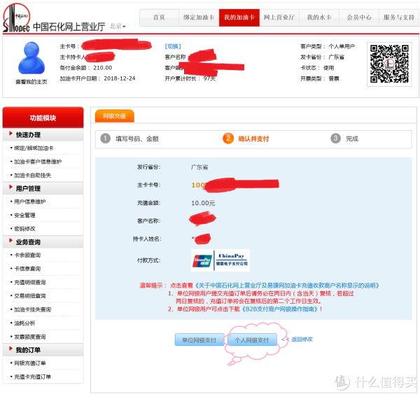The width and height of the screenshot is (420, 394).
Task: Click the 个人单用户 customer type text
Action: (342, 46)
